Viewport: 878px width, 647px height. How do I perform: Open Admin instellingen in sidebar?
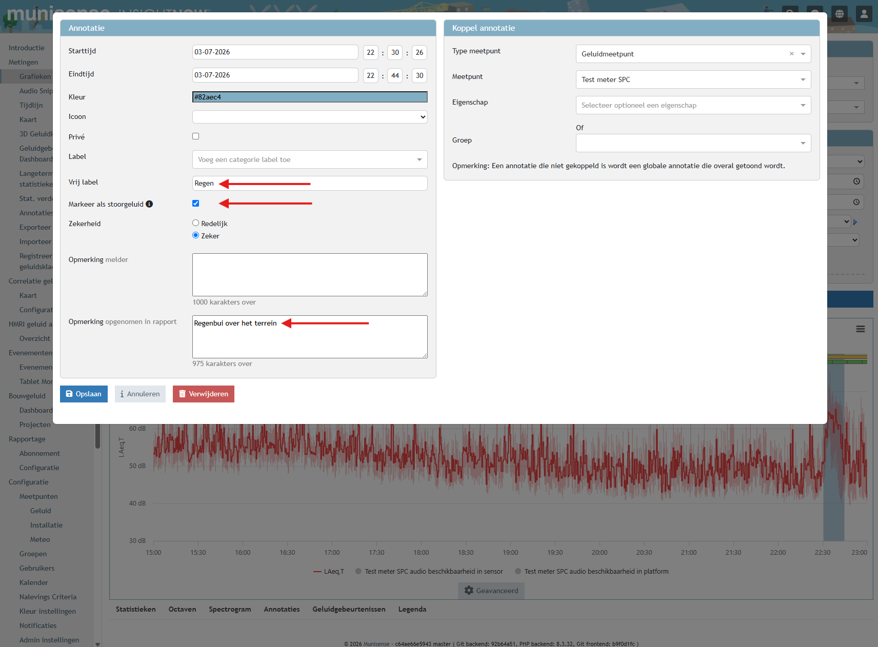[x=49, y=640]
